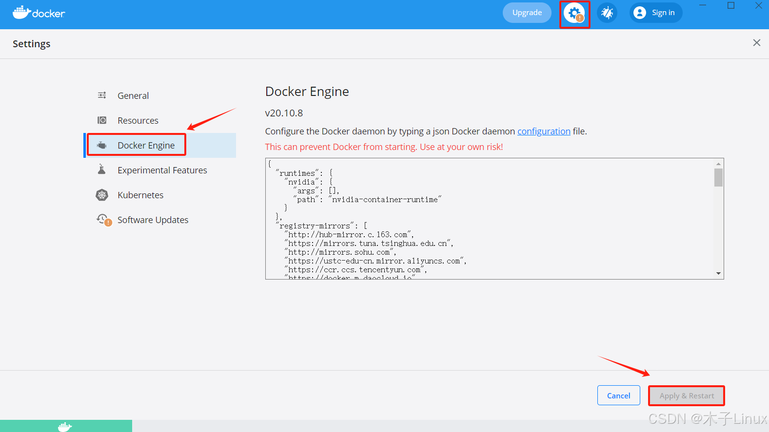769x432 pixels.
Task: Click the aliyuncs mirror URL line
Action: click(x=375, y=261)
